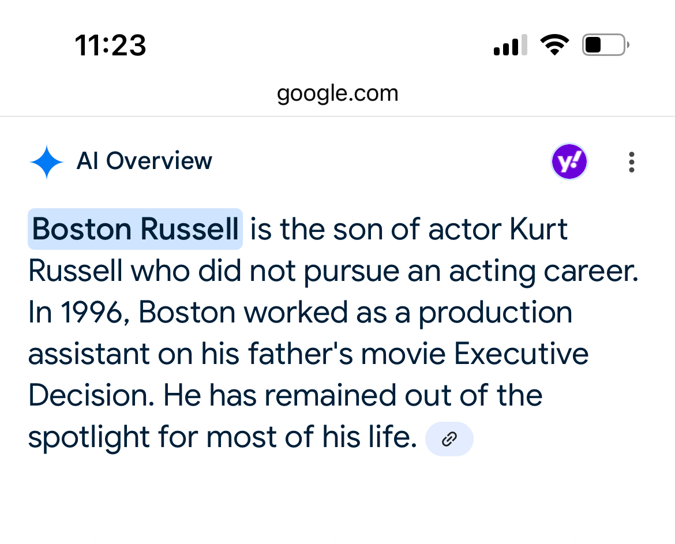Click the word Executive in the summary
The image size is (675, 544).
[x=521, y=354]
